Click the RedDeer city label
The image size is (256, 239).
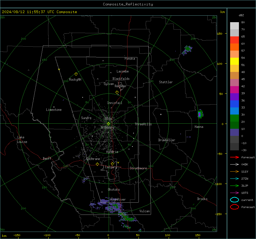(x=121, y=86)
